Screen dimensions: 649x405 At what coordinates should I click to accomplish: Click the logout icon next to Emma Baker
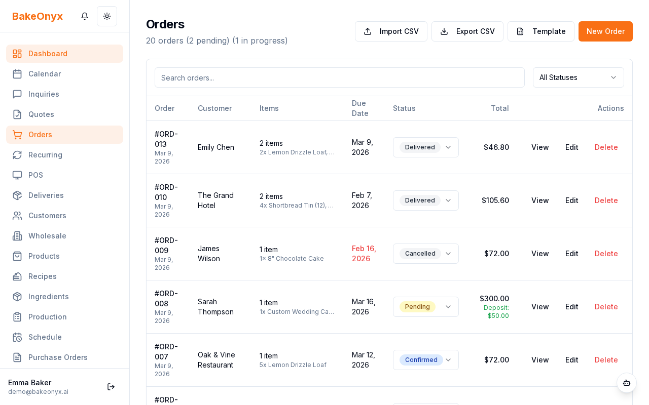(x=111, y=387)
